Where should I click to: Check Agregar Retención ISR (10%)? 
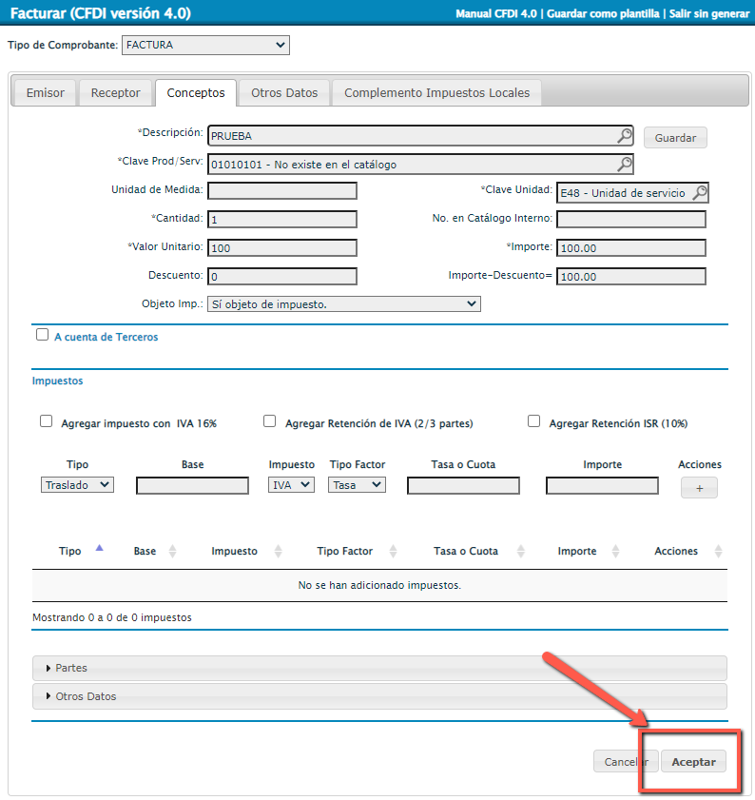coord(533,421)
